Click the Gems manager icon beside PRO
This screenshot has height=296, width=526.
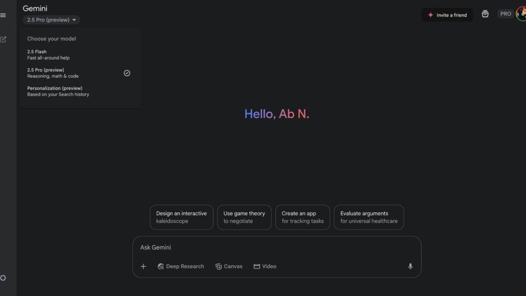point(485,14)
